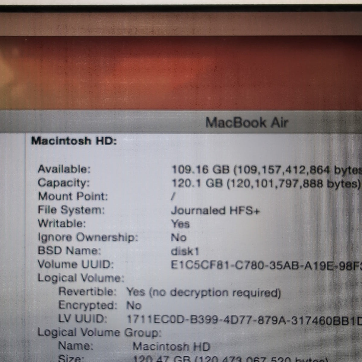The width and height of the screenshot is (362, 362).
Task: Click the Mount Point label
Action: tap(73, 196)
